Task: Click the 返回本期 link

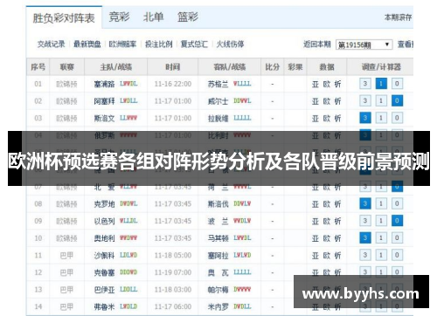Action: coord(317,45)
